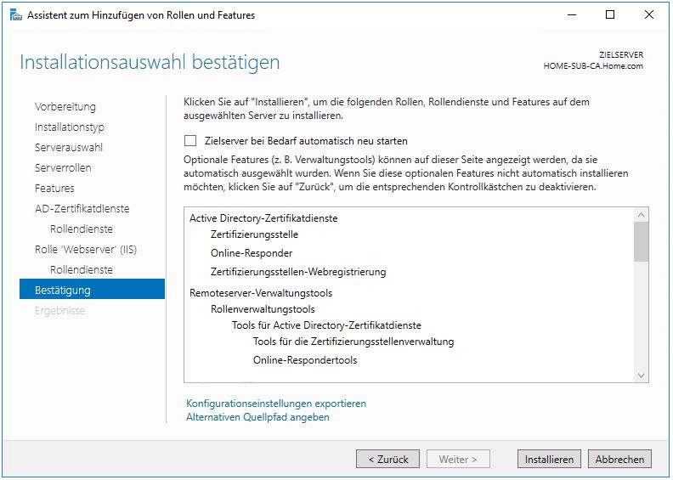Open Alternativen Quellpfad angeben link
This screenshot has width=673, height=480.
pyautogui.click(x=257, y=417)
